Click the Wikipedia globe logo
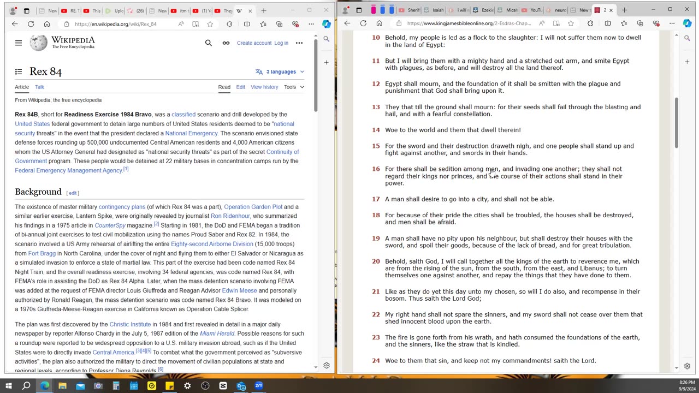This screenshot has height=393, width=699. (38, 43)
